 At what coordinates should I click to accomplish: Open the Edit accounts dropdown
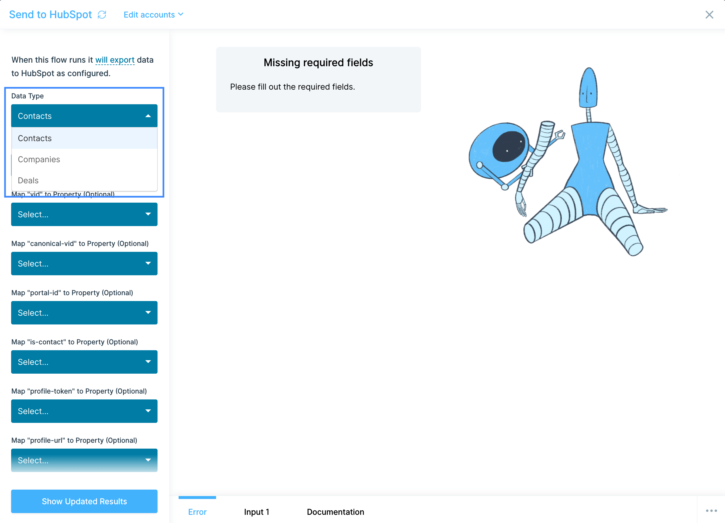[x=153, y=15]
